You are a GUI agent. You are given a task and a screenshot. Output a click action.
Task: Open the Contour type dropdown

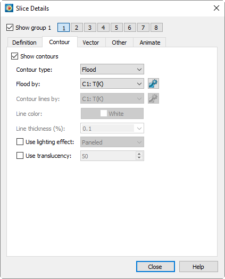point(112,69)
